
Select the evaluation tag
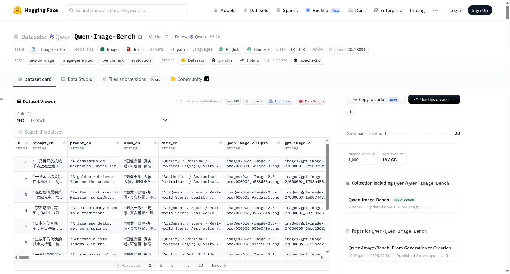click(141, 60)
